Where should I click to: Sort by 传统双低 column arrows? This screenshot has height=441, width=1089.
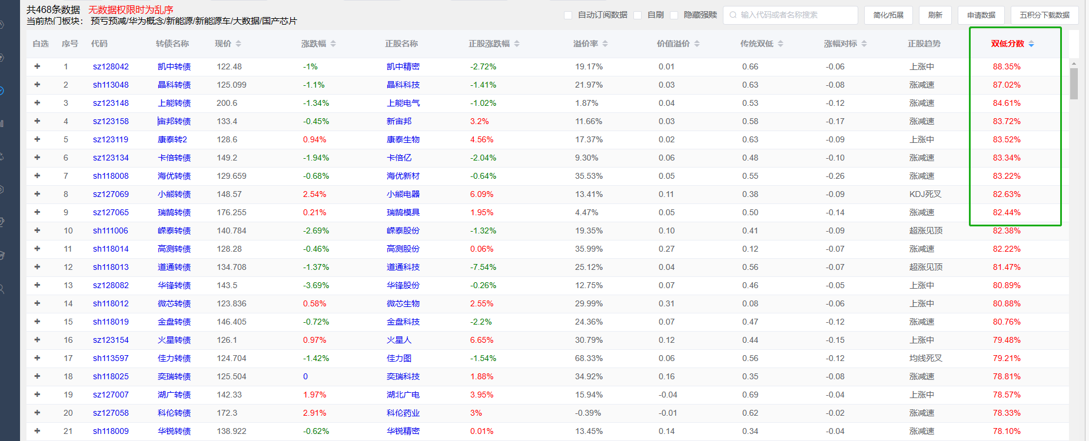point(781,44)
